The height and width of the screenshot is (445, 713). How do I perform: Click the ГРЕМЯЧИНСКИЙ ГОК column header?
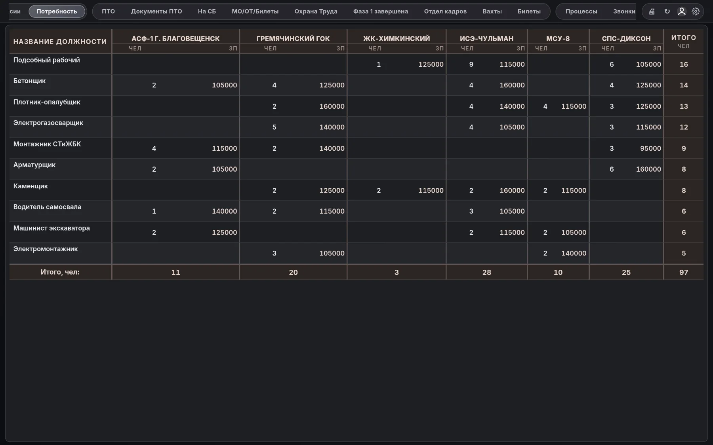click(293, 38)
